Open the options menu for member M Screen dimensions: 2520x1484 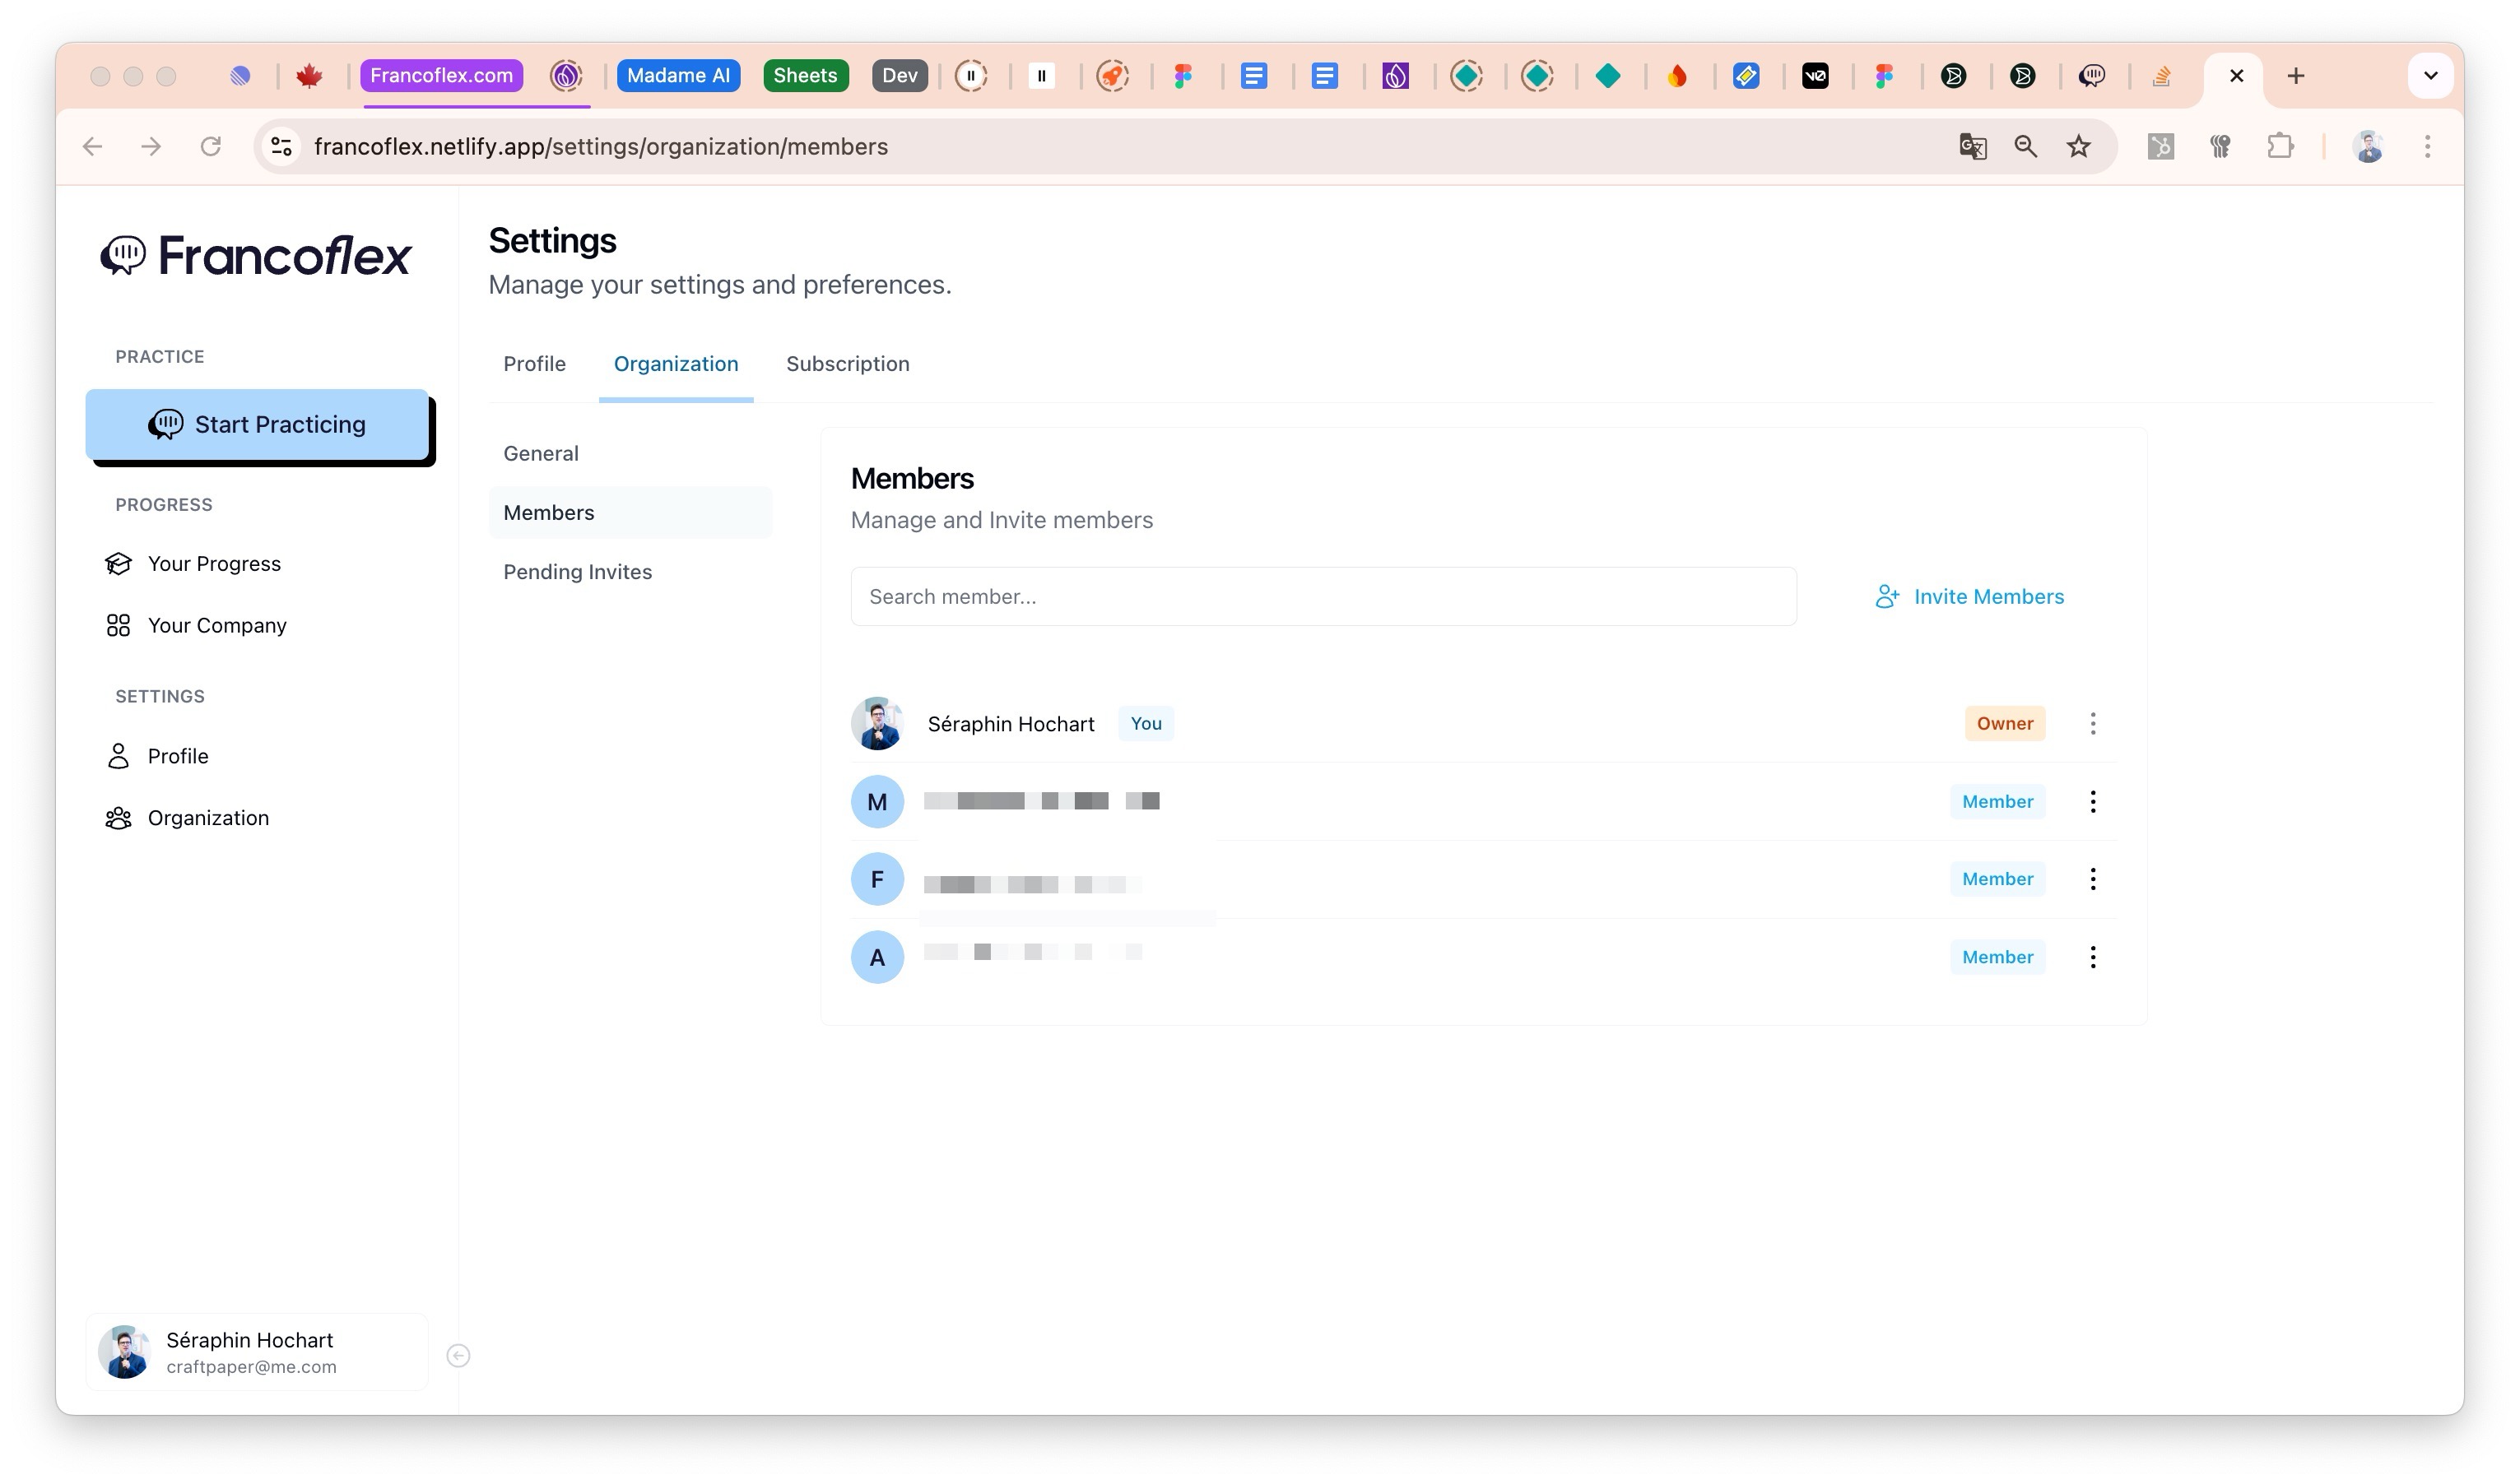(x=2092, y=802)
